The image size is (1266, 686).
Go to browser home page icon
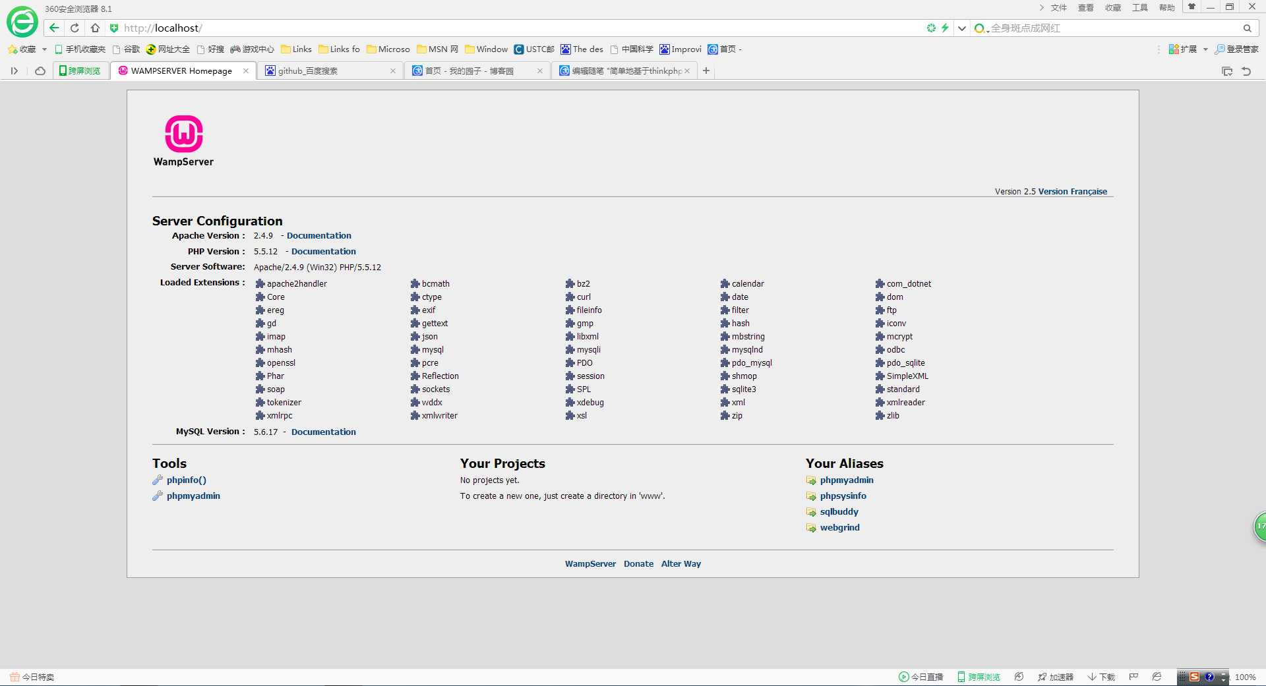pos(95,28)
